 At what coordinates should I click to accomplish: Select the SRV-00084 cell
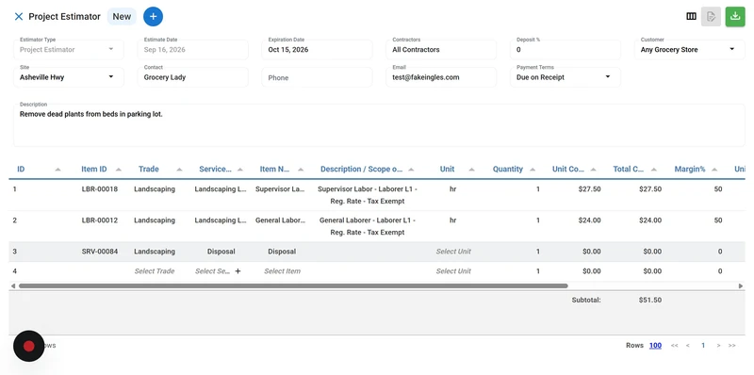coord(100,252)
